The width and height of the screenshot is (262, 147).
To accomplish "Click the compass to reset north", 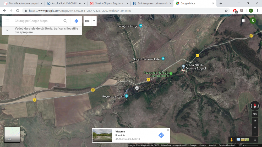I will pyautogui.click(x=255, y=106).
